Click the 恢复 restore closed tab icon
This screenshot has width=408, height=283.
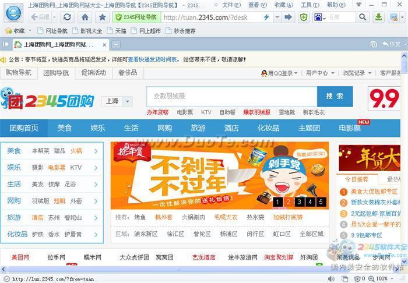click(391, 44)
